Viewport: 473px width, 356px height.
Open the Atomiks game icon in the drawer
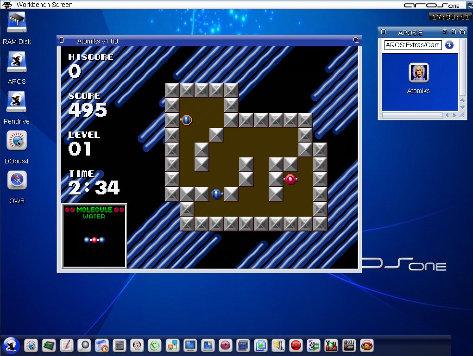click(418, 74)
